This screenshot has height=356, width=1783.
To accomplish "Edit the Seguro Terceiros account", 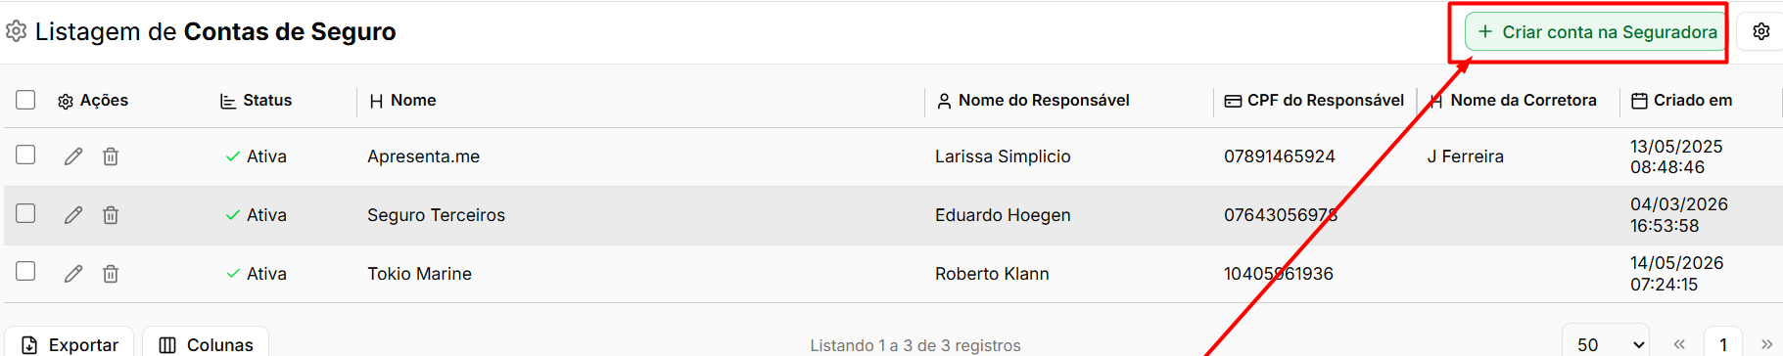I will tap(73, 215).
